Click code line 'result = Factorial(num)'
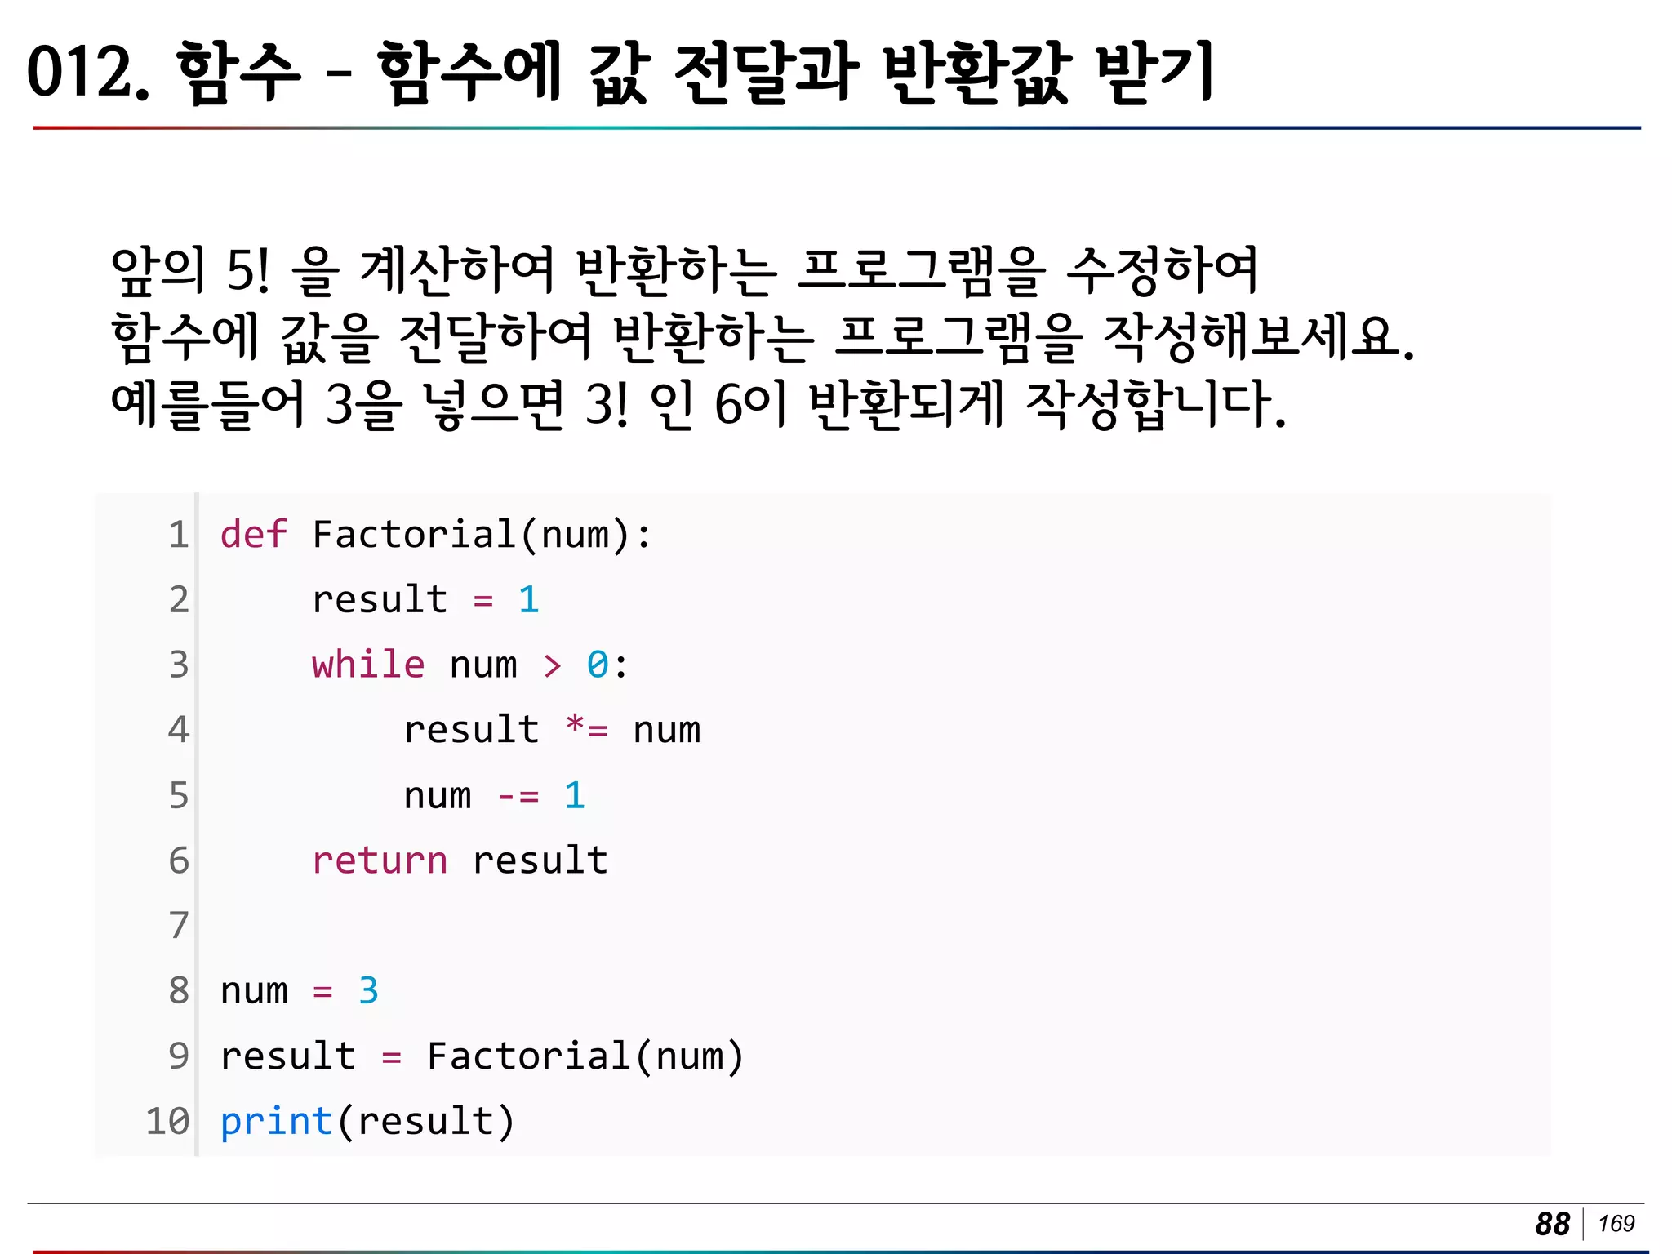The width and height of the screenshot is (1672, 1254). point(482,1056)
